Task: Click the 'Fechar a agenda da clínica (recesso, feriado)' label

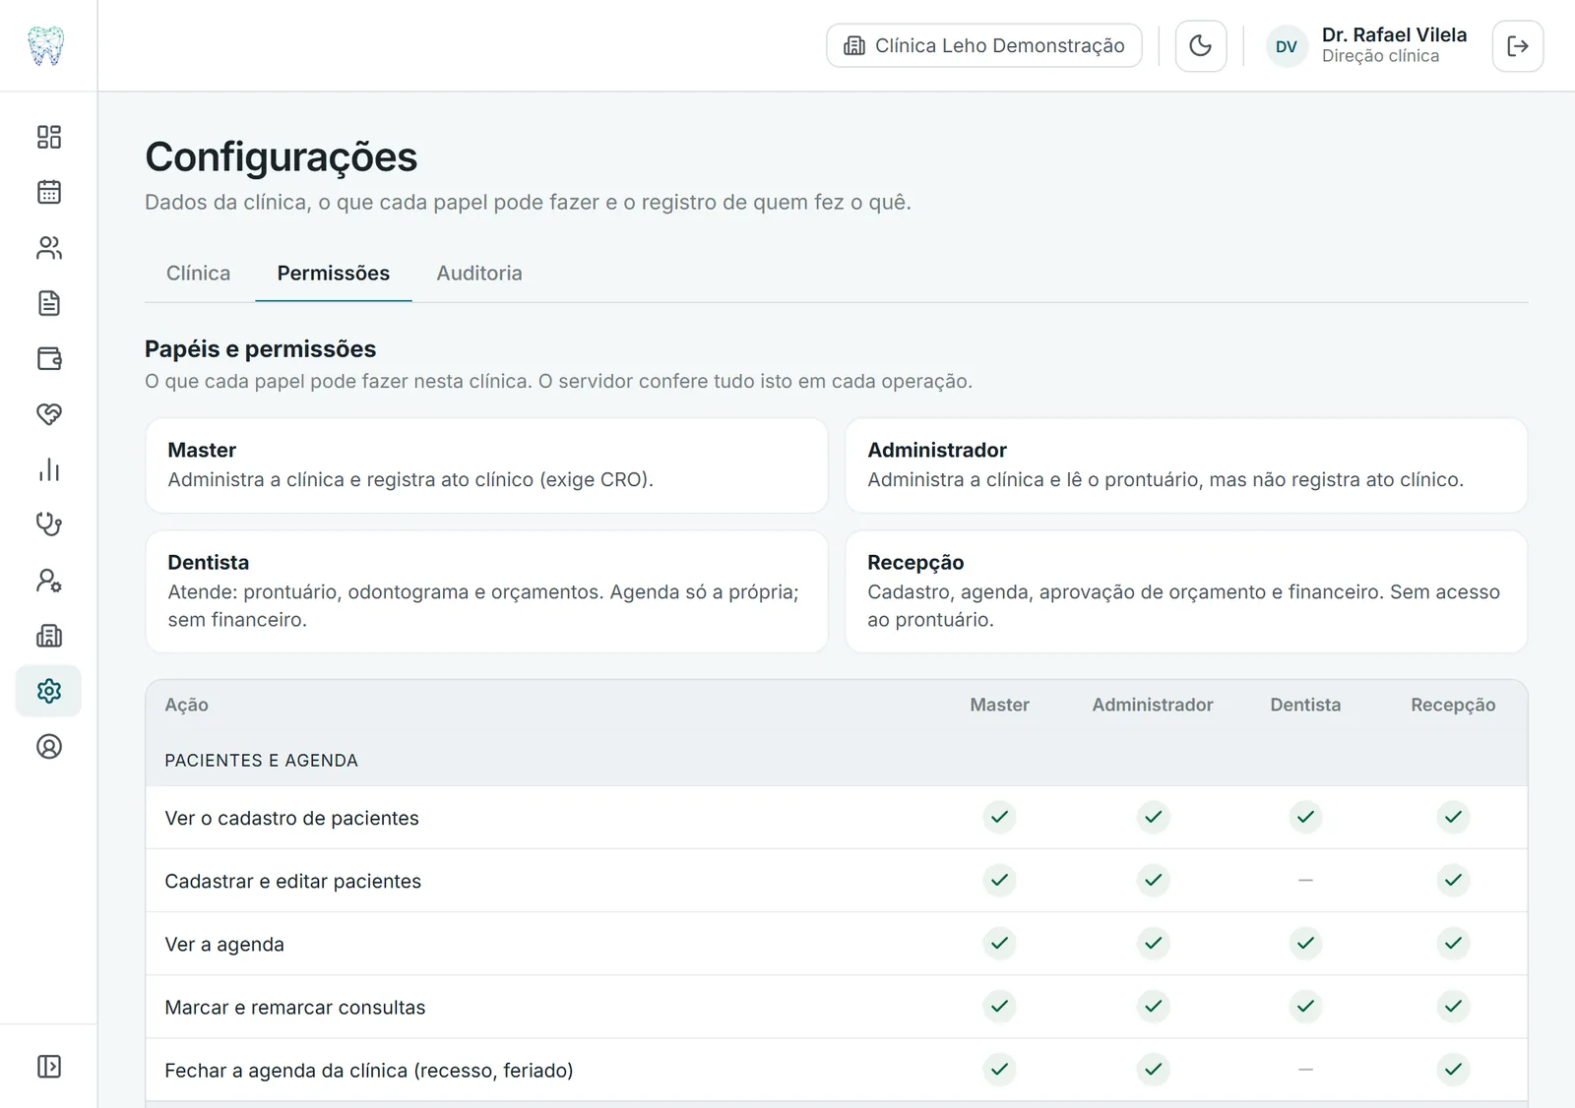Action: [369, 1070]
